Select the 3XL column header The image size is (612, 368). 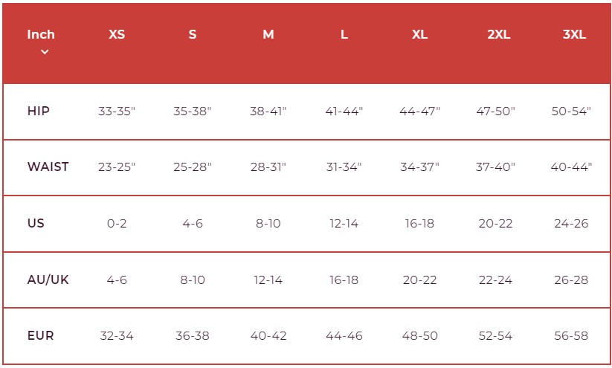[x=575, y=34]
